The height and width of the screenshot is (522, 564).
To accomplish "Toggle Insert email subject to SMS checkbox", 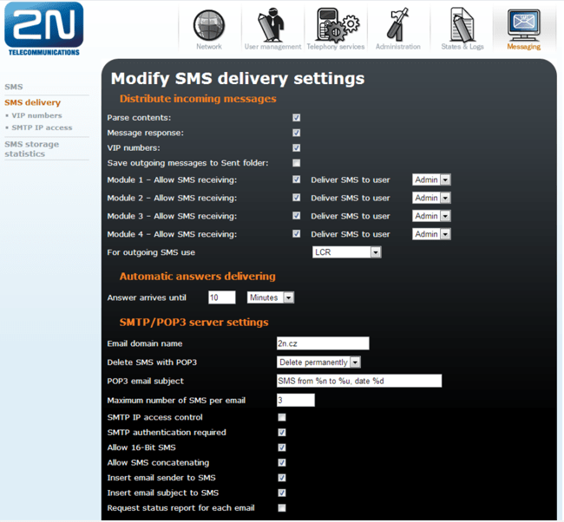I will click(x=282, y=493).
